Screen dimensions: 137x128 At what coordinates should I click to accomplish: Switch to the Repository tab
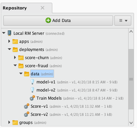pos(15,8)
